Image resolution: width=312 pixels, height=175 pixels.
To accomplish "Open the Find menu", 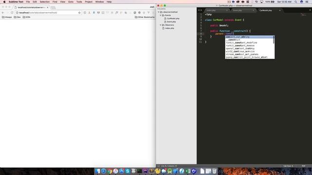I will tap(55, 2).
